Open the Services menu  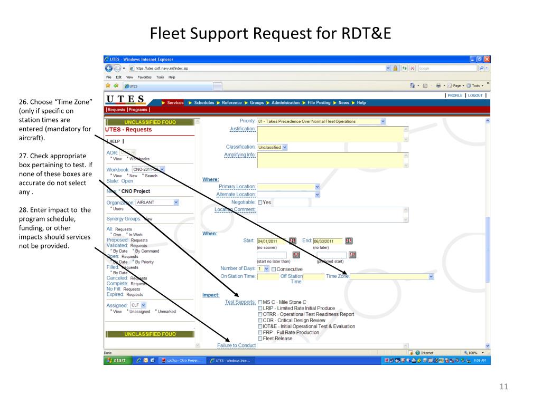pos(175,103)
